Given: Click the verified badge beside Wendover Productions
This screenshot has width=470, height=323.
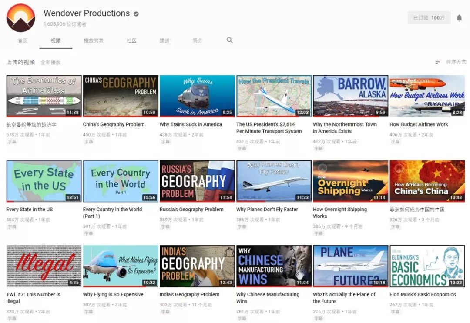Looking at the screenshot, I should (x=135, y=13).
